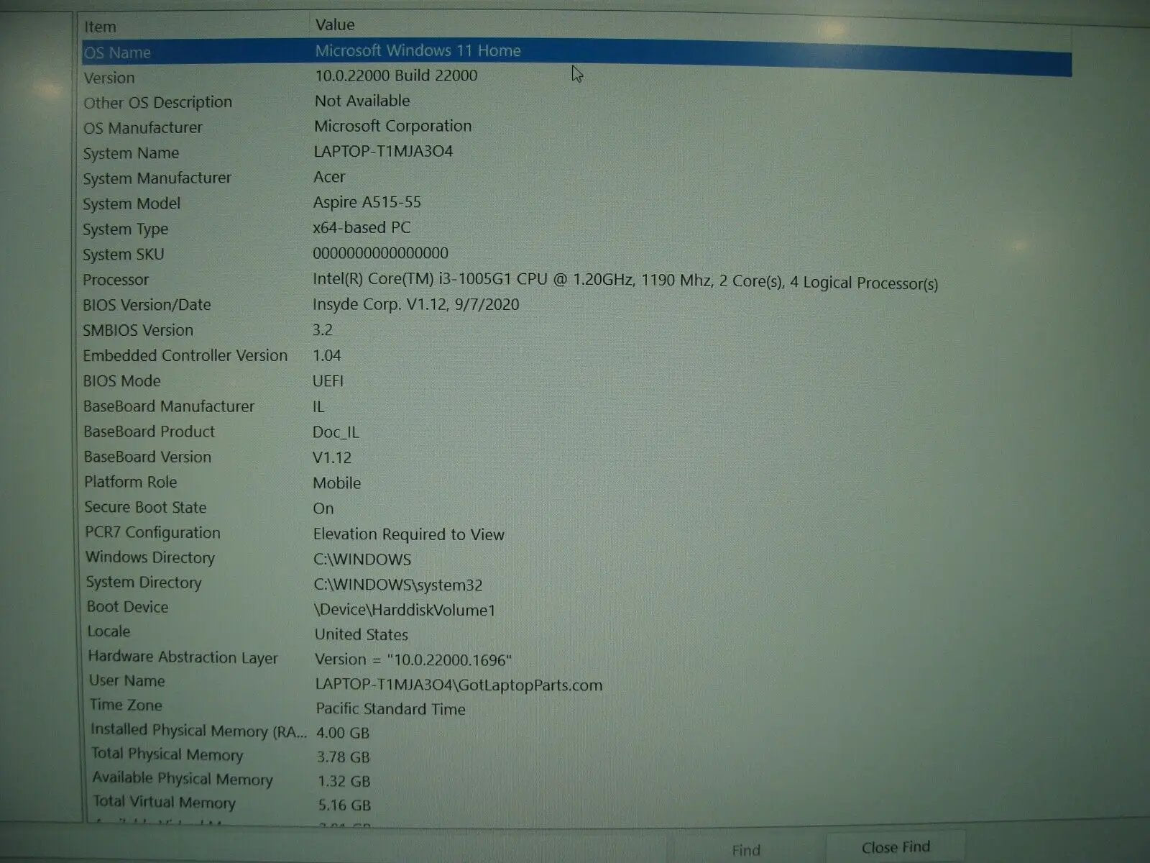The image size is (1150, 863).
Task: Click the C:\WINDOWS\system32 value
Action: pyautogui.click(x=398, y=585)
